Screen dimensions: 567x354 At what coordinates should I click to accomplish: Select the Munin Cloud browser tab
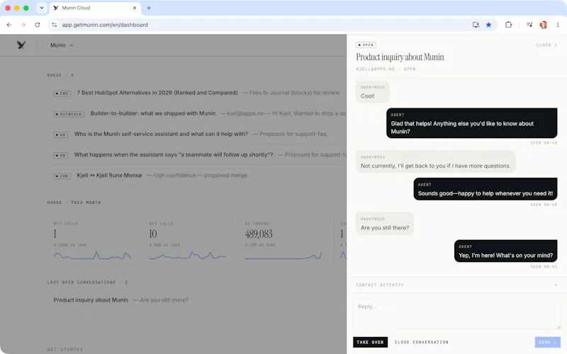pos(95,8)
